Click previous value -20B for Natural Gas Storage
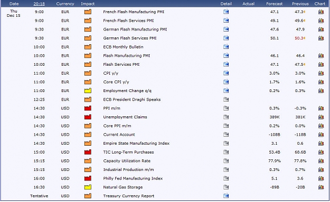 [x=300, y=187]
